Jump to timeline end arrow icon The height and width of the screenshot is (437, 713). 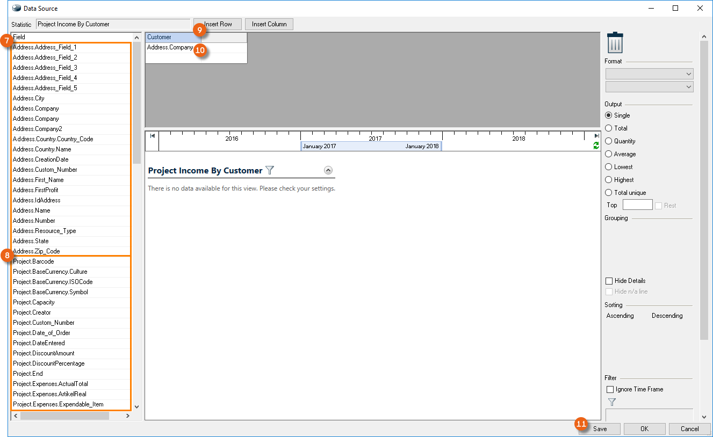[x=596, y=136]
